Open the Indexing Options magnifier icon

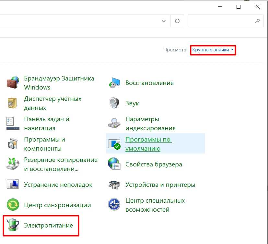pyautogui.click(x=114, y=123)
